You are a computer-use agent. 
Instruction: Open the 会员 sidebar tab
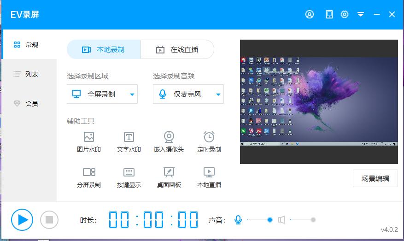(29, 104)
